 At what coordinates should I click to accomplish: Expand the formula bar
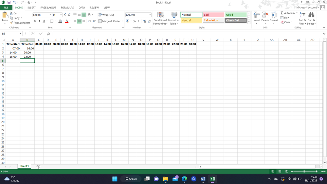pyautogui.click(x=324, y=34)
